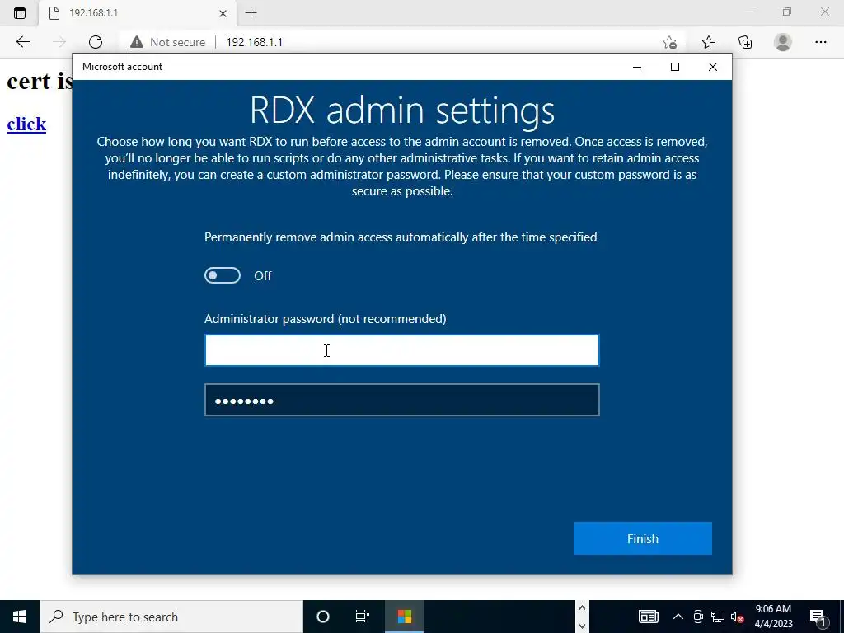Open the Windows Start menu
The height and width of the screenshot is (633, 844).
20,617
